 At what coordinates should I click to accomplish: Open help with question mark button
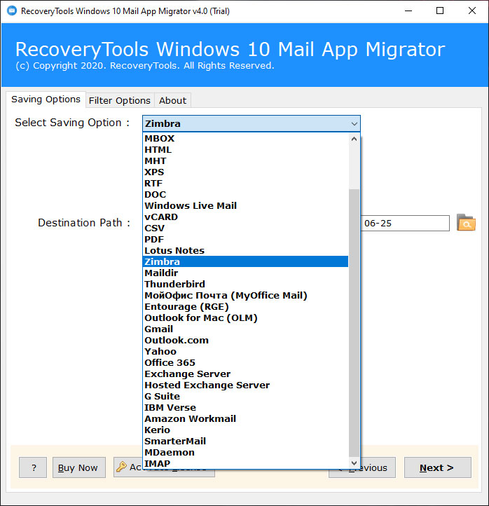(33, 467)
